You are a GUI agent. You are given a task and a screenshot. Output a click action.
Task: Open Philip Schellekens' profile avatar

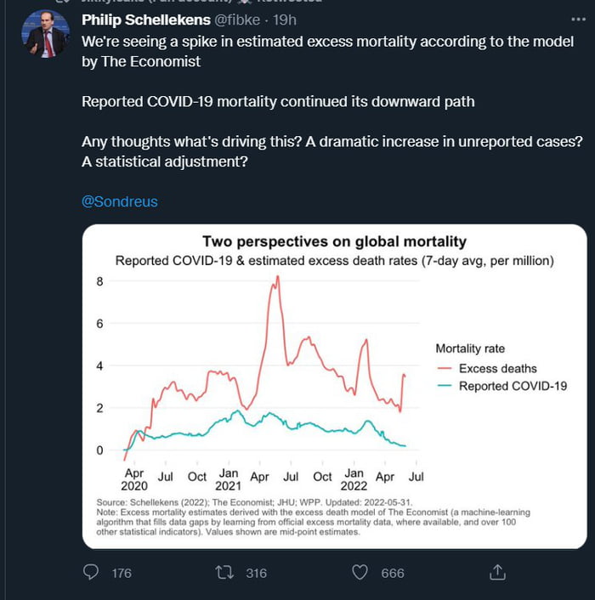[x=44, y=34]
